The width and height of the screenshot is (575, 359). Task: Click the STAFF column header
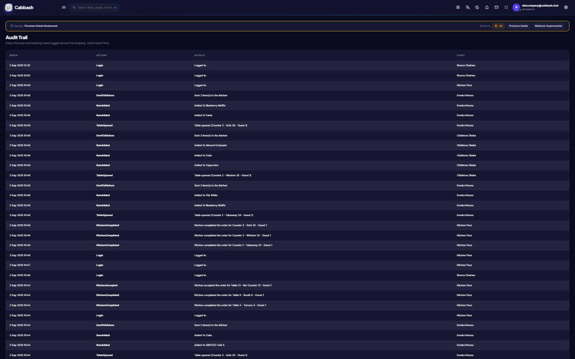461,55
